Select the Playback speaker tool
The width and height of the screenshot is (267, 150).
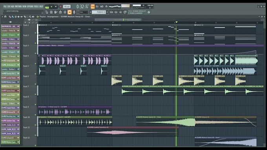coord(33,17)
